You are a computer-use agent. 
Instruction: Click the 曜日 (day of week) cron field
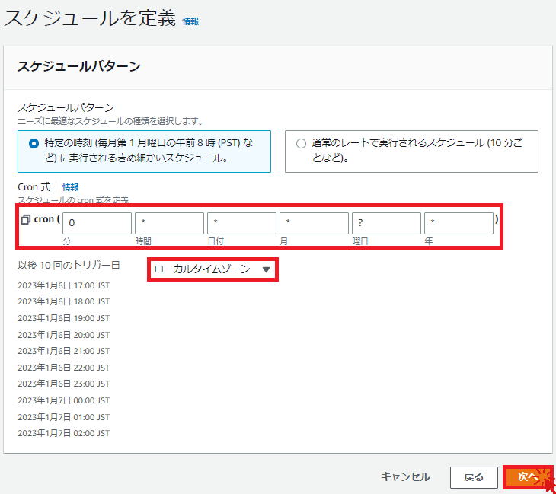pos(386,223)
